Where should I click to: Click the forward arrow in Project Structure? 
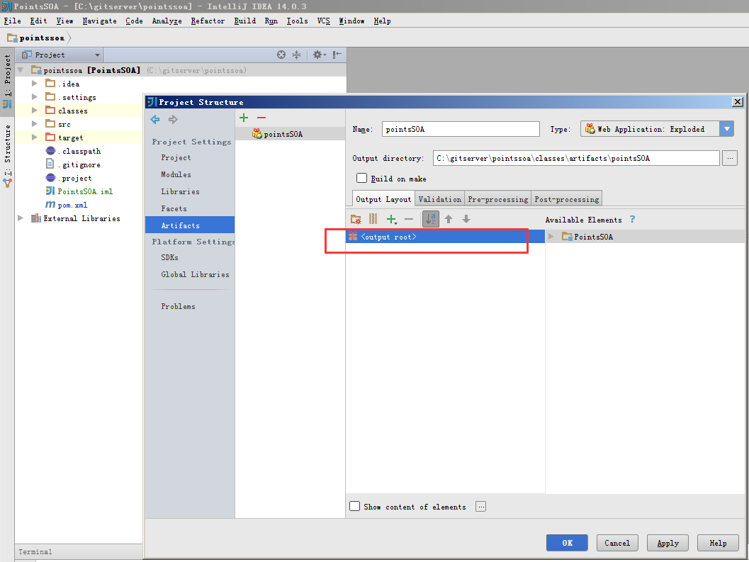(173, 120)
